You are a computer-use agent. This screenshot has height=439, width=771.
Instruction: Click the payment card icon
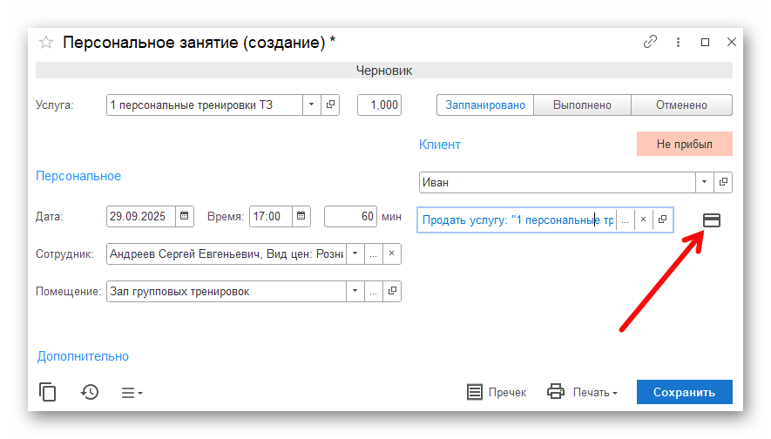click(712, 220)
